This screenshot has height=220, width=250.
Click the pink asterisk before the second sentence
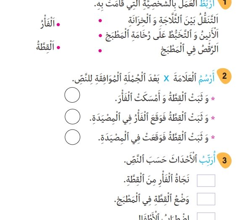pos(213,118)
